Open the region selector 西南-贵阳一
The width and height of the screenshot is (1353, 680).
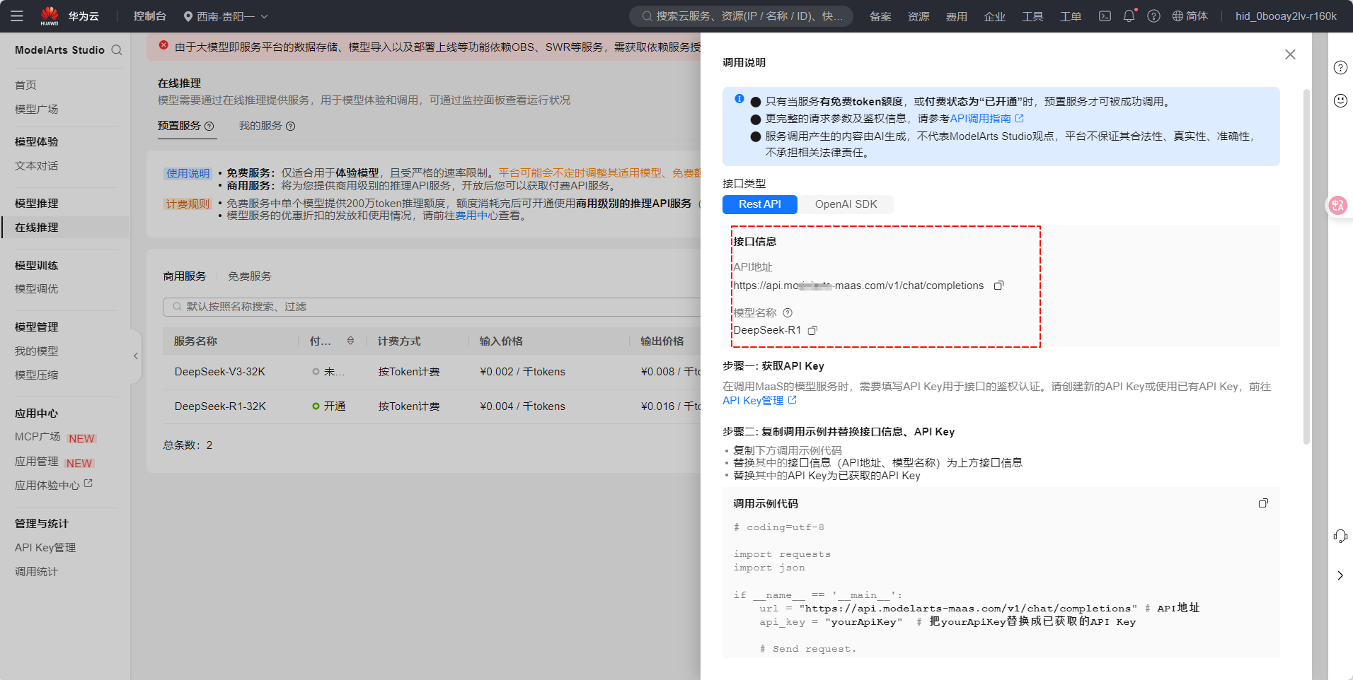coord(226,16)
